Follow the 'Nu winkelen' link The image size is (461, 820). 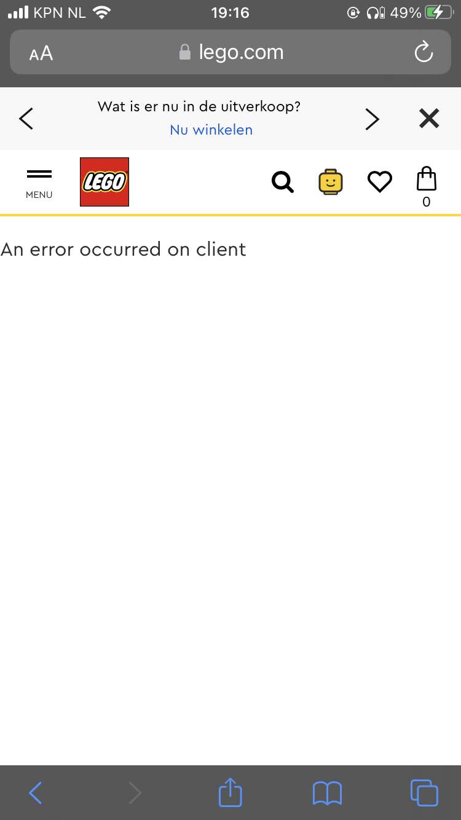(211, 130)
